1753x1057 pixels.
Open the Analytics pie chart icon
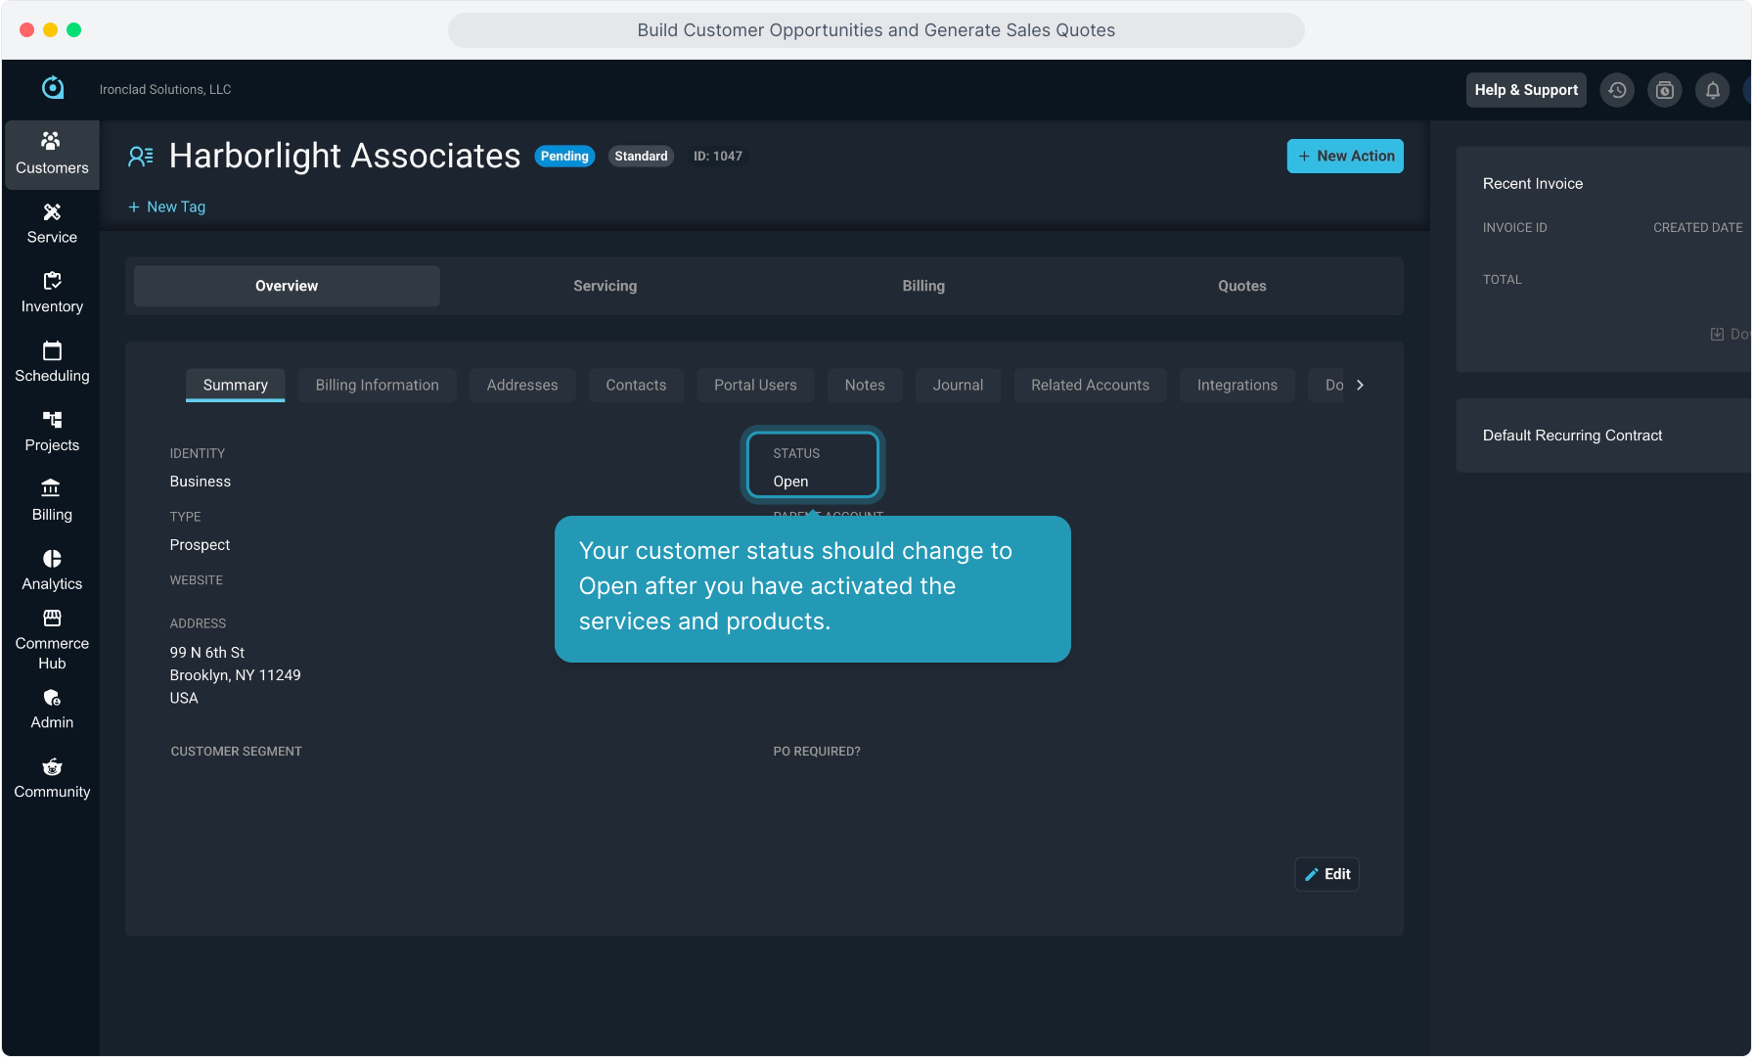tap(52, 570)
